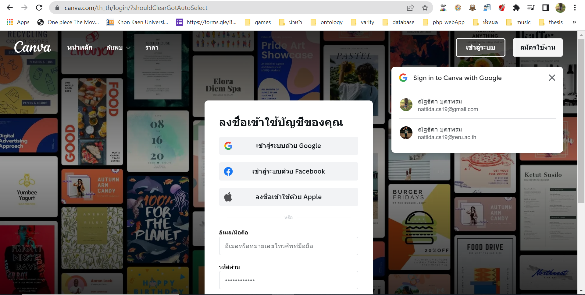
Task: Open the thesis bookmark folder
Action: (551, 22)
